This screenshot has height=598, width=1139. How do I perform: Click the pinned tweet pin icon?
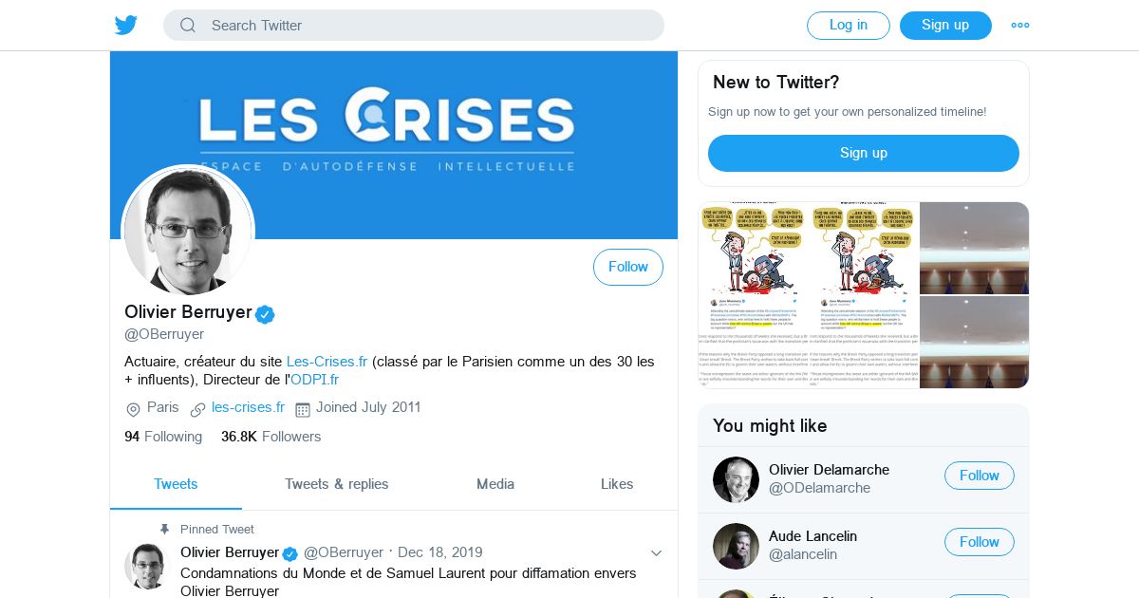point(164,530)
